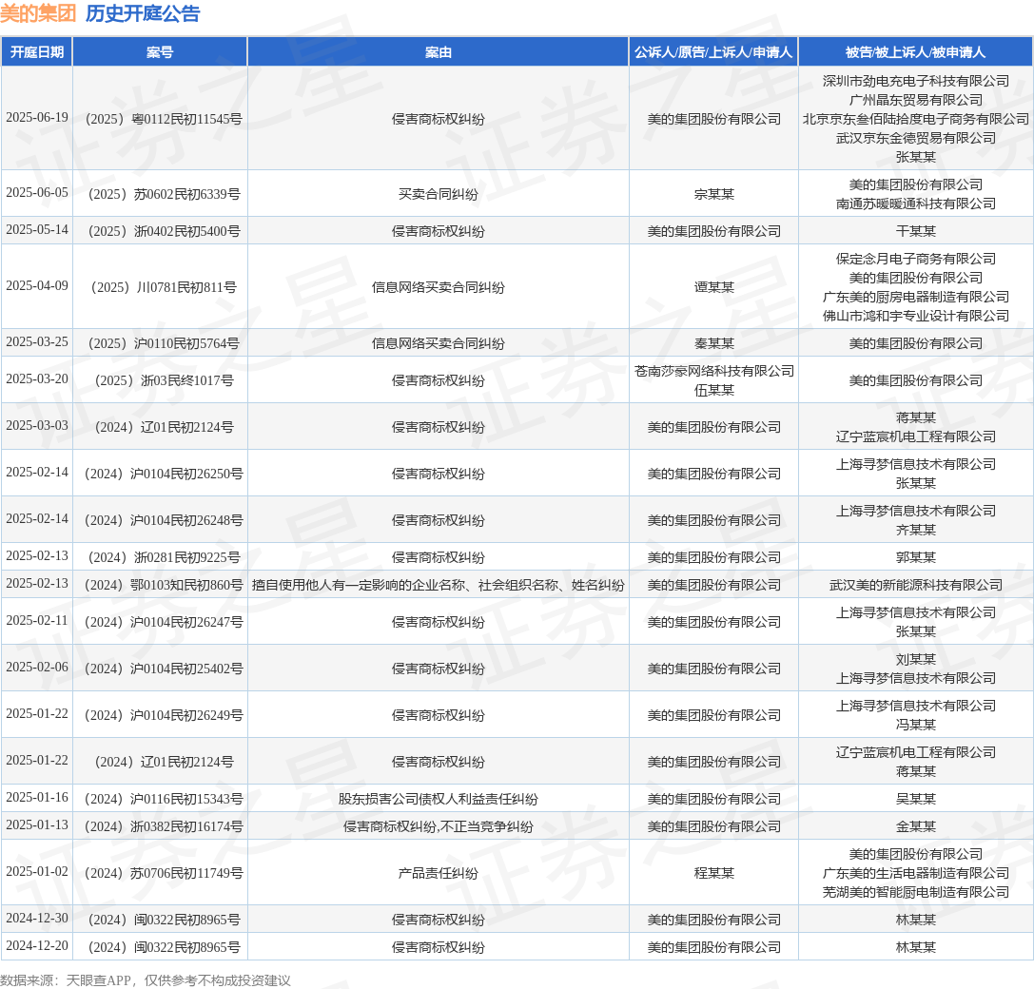Click defendant 金某某

(x=915, y=826)
